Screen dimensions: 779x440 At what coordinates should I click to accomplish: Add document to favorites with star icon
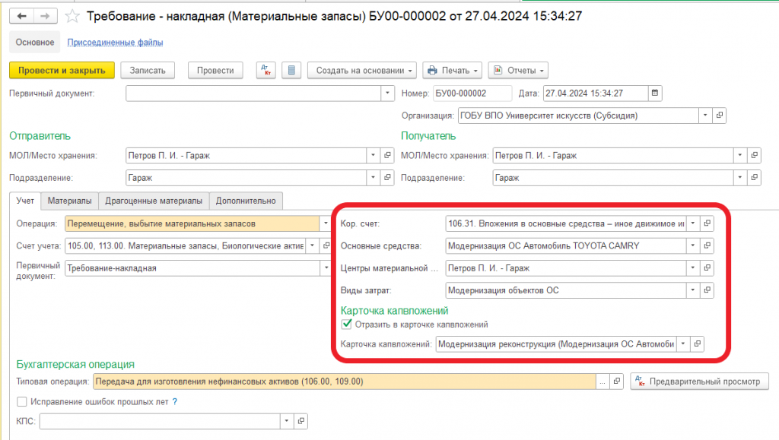pyautogui.click(x=72, y=17)
